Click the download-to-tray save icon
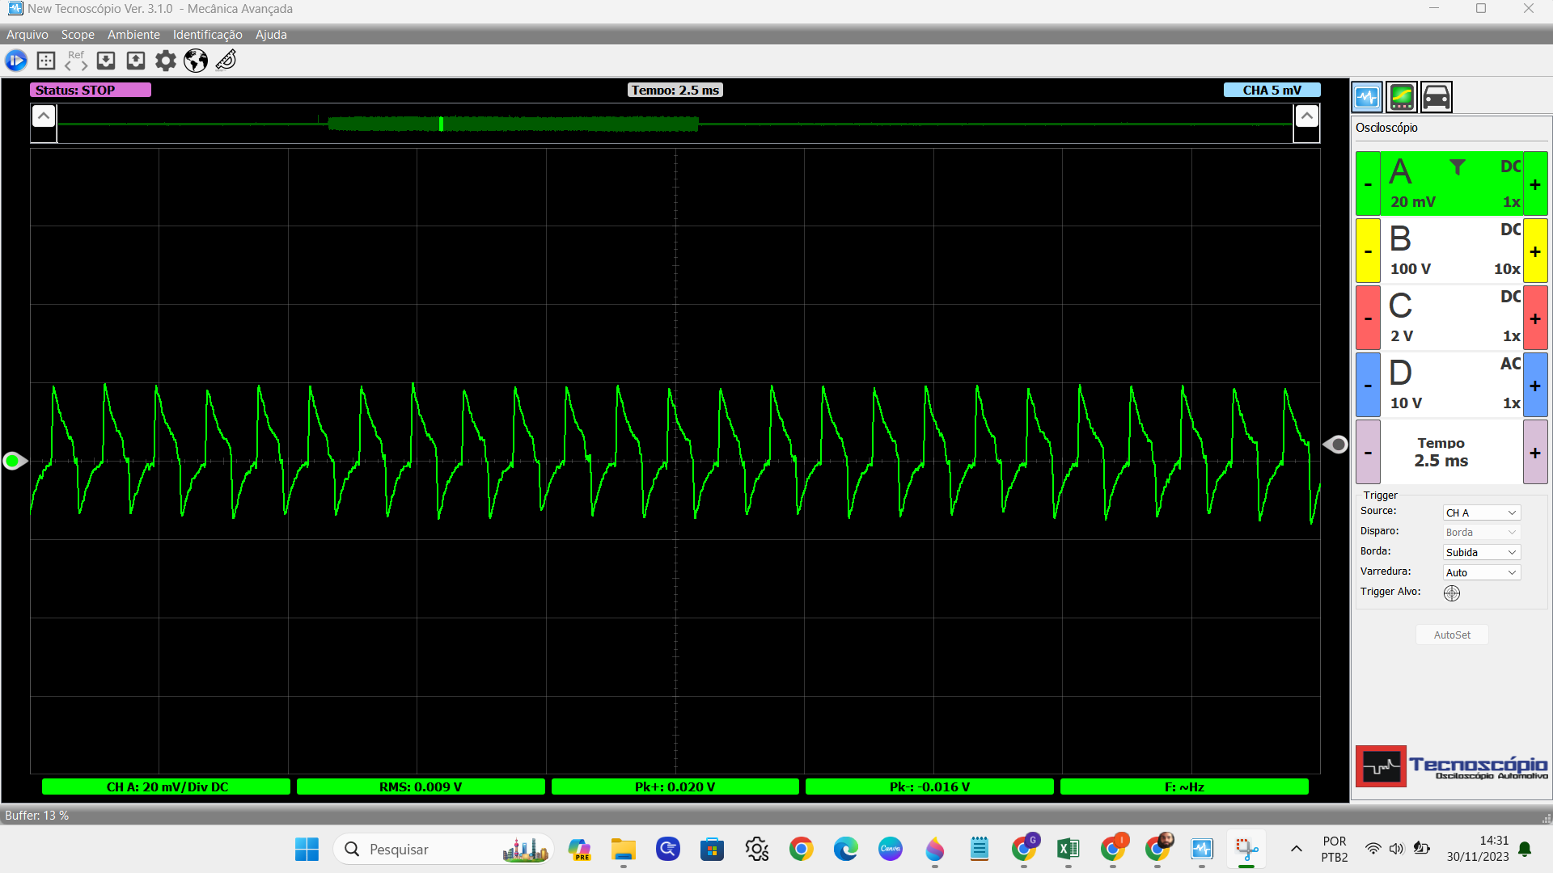 click(106, 61)
